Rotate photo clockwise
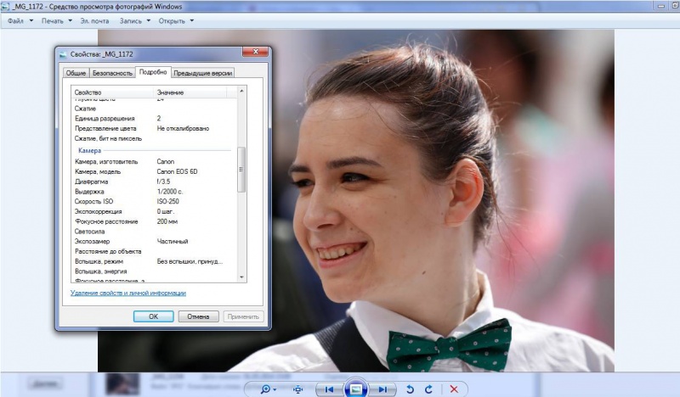 click(x=428, y=389)
